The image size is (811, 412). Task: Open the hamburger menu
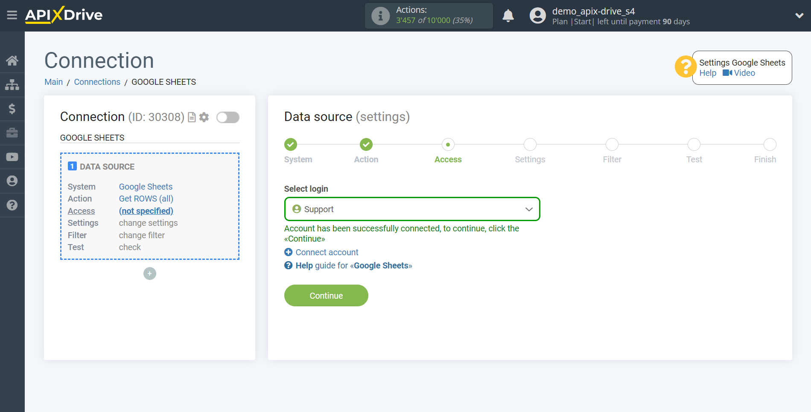[x=12, y=15]
